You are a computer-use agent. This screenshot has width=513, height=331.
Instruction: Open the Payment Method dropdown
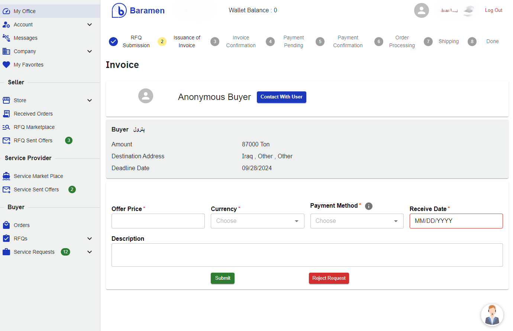(357, 221)
